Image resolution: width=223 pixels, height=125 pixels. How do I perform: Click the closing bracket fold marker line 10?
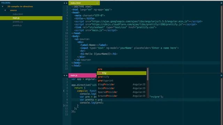pyautogui.click(x=64, y=106)
